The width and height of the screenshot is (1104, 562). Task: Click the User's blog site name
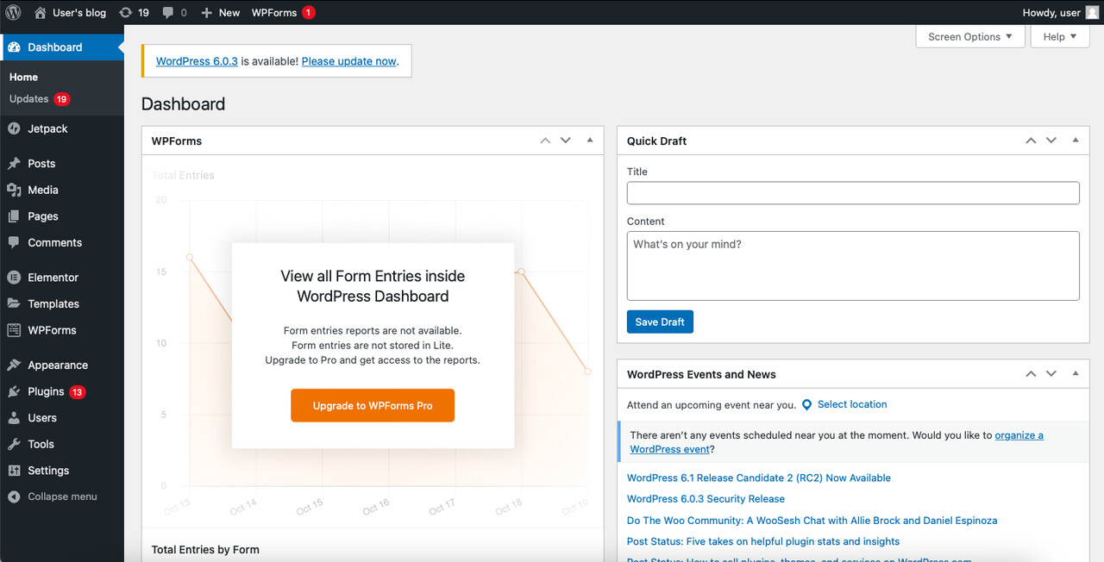click(79, 13)
